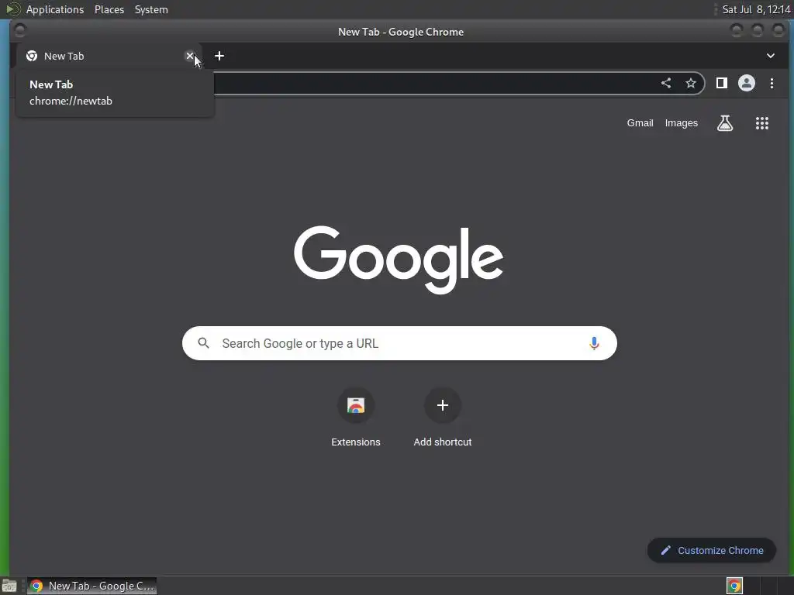
Task: Select the New Tab tab label
Action: (64, 56)
